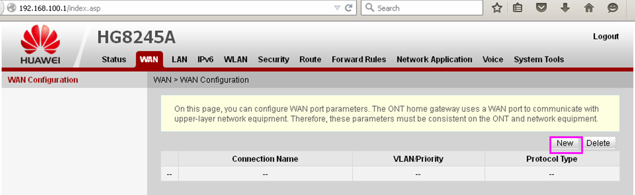Click the Logout link

tap(605, 37)
